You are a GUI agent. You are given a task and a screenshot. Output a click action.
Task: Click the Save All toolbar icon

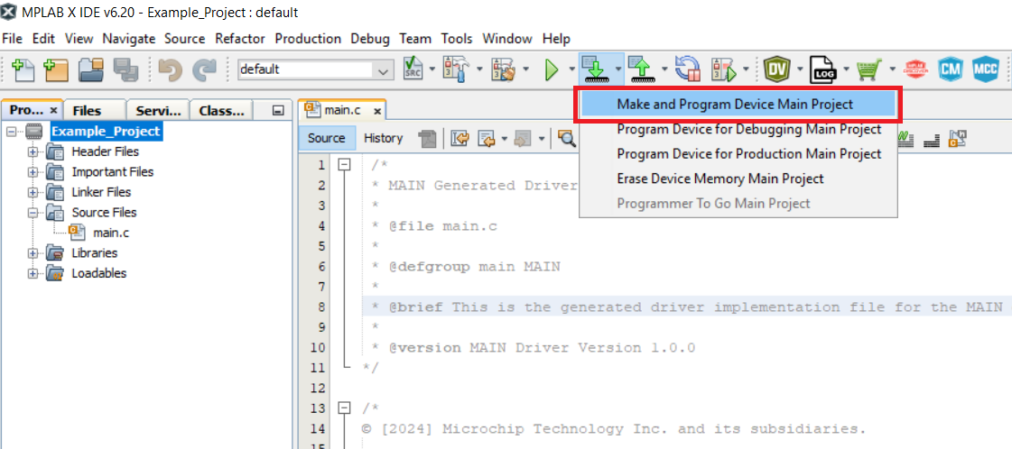click(x=125, y=69)
